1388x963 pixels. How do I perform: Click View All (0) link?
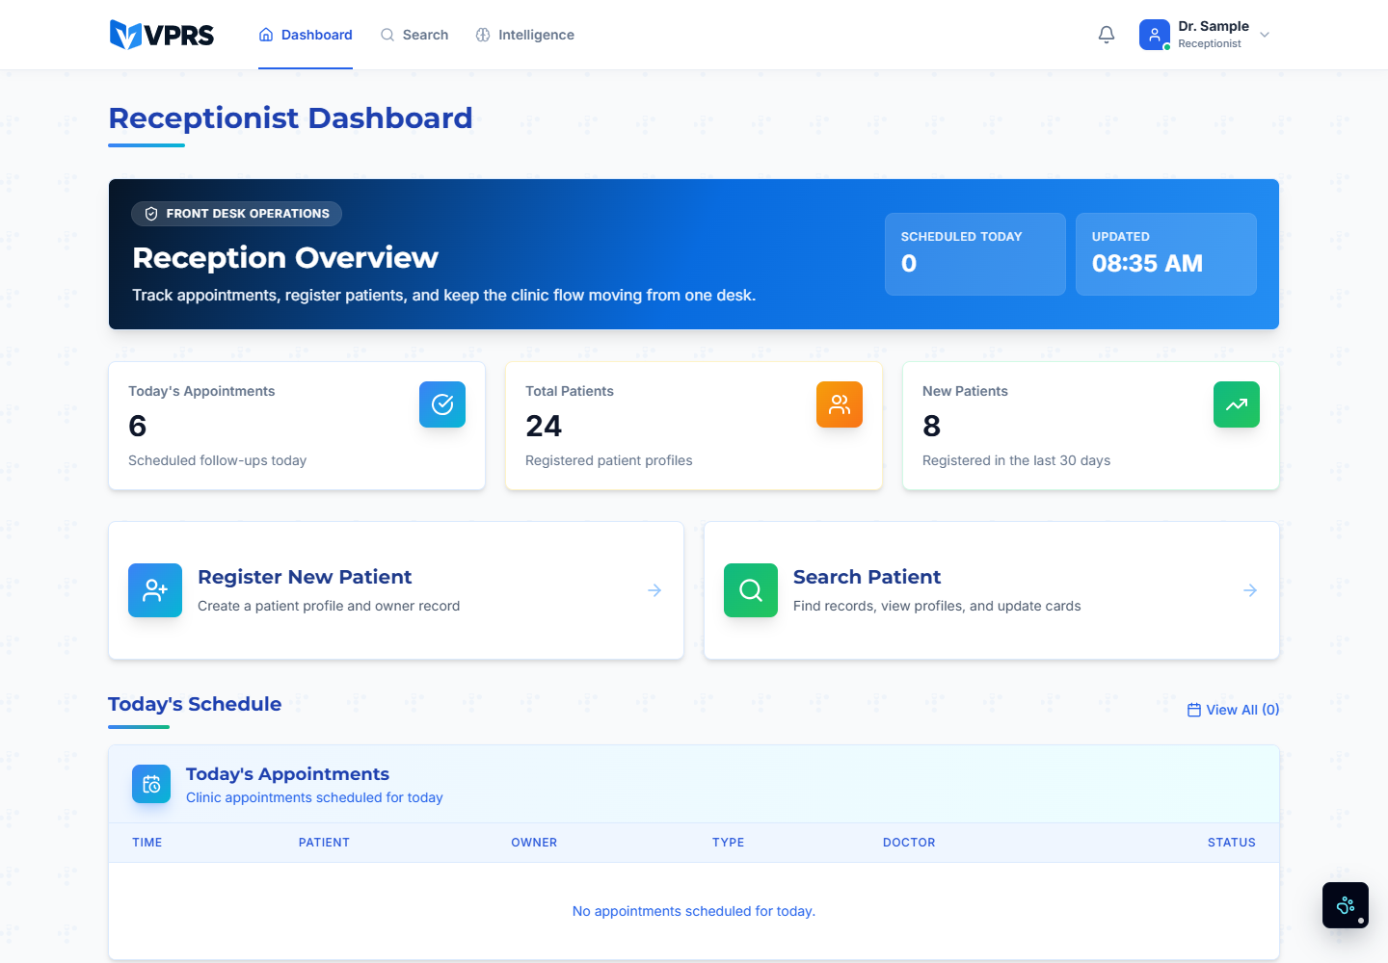pyautogui.click(x=1233, y=710)
